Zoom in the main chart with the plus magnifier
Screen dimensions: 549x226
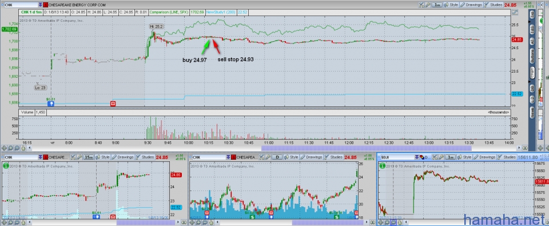click(x=11, y=148)
